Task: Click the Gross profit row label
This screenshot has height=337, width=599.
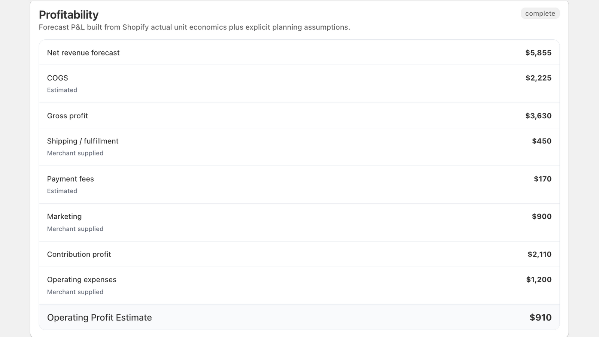Action: point(67,116)
